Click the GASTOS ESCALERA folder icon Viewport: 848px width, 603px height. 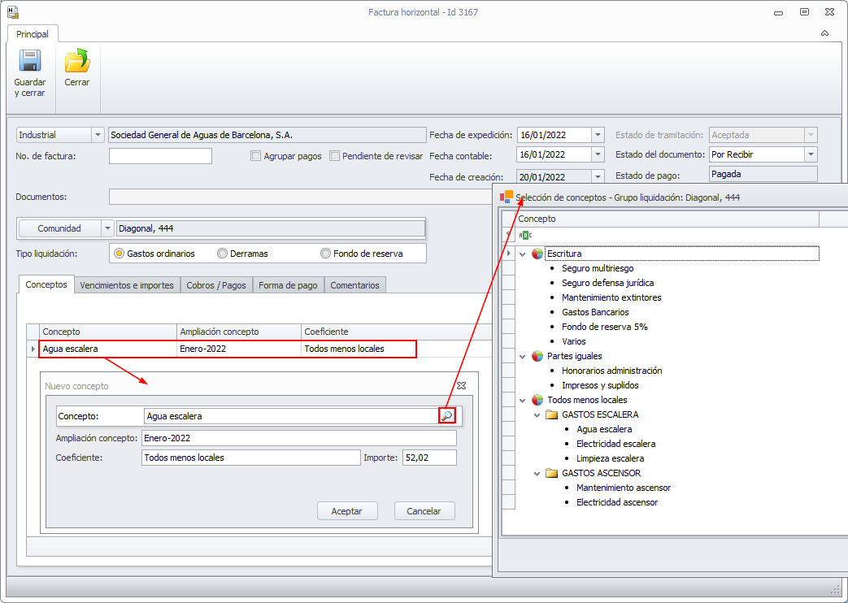[x=552, y=414]
